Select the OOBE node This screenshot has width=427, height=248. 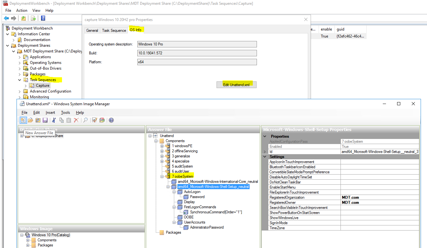coord(189,217)
